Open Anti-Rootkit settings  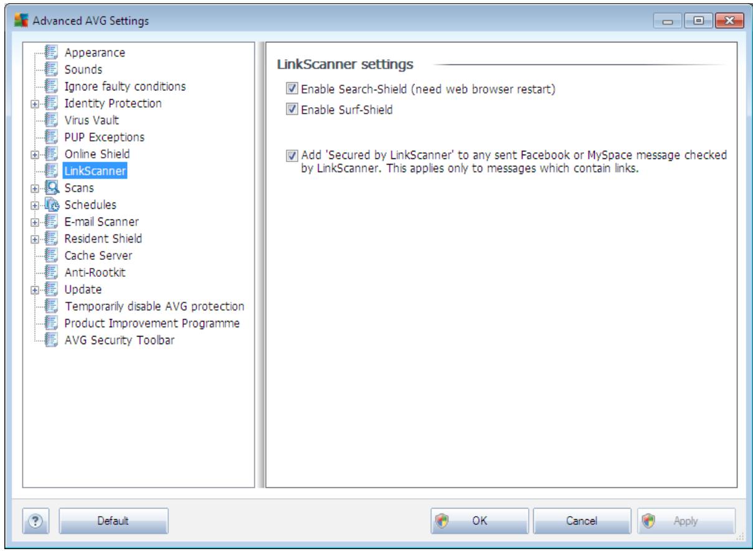(95, 272)
